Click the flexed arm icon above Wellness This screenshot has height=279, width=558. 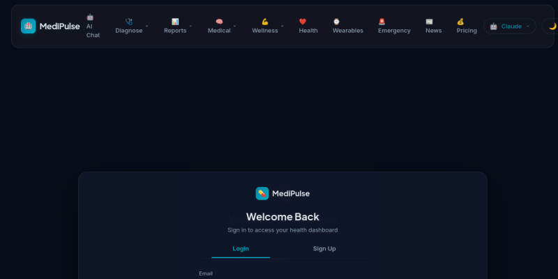pos(265,22)
